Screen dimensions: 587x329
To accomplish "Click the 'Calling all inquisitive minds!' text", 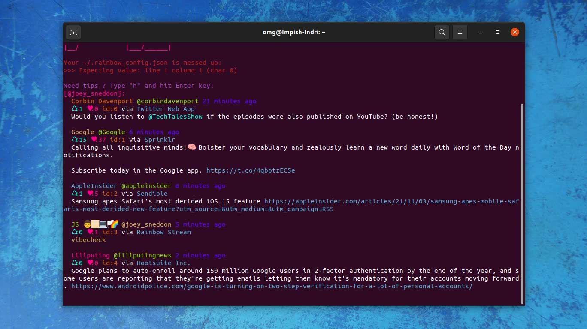I will click(x=129, y=147).
